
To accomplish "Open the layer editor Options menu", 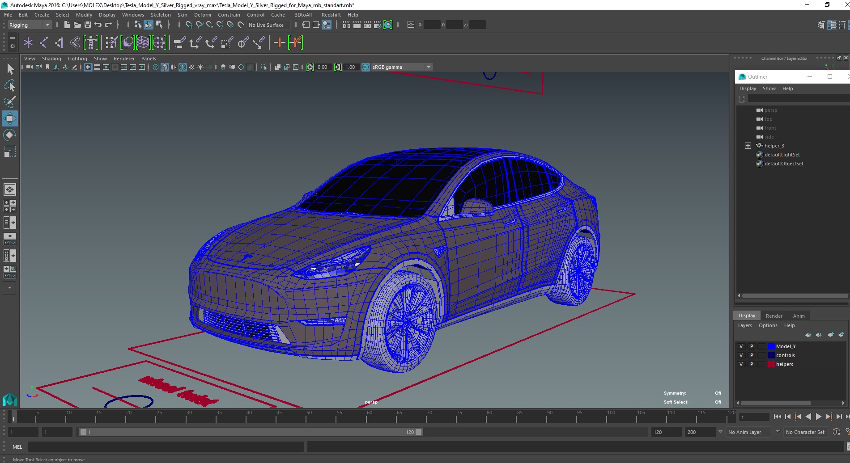I will (x=768, y=325).
